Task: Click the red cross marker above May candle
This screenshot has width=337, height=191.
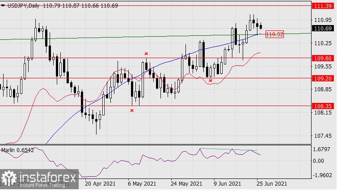Action: coord(146,54)
